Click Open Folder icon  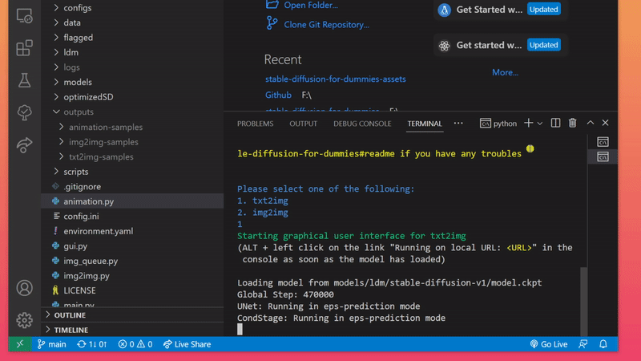(272, 5)
